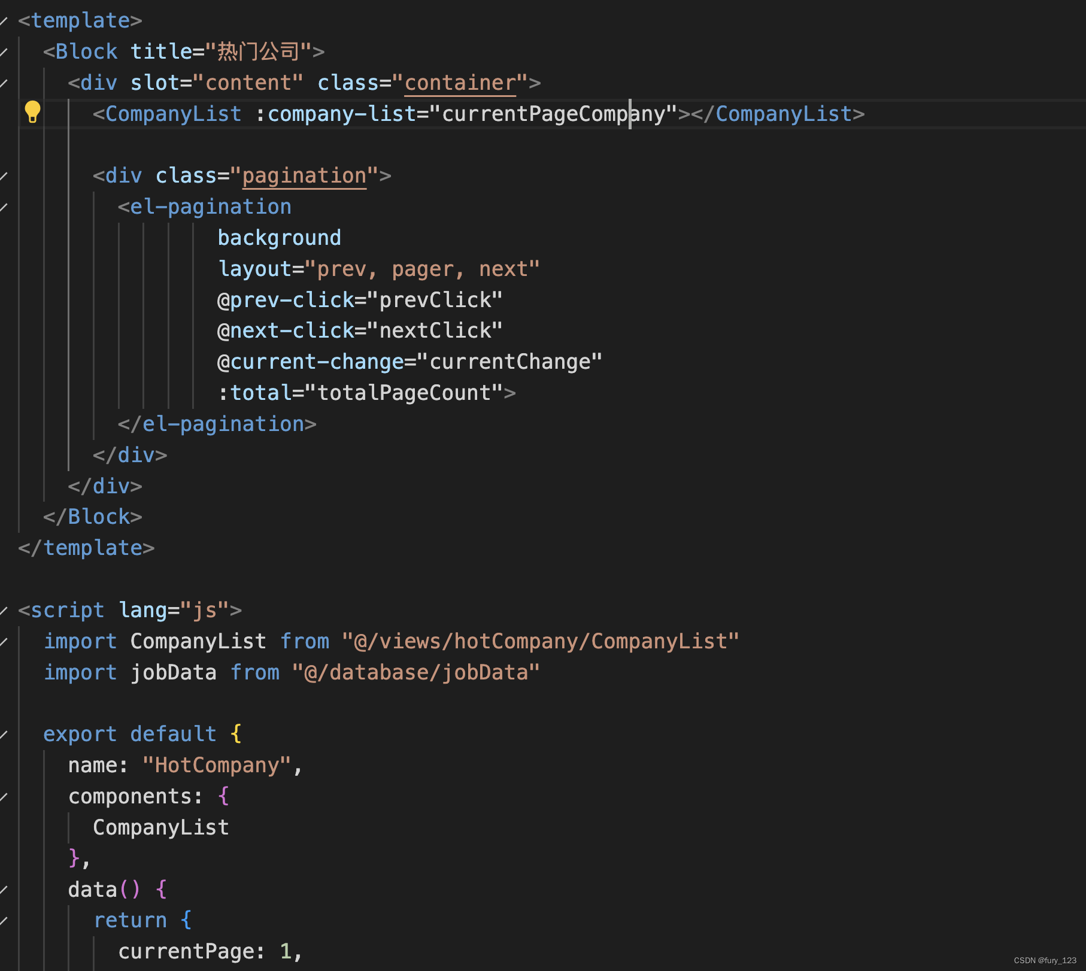Click the closing </template> tag

87,548
